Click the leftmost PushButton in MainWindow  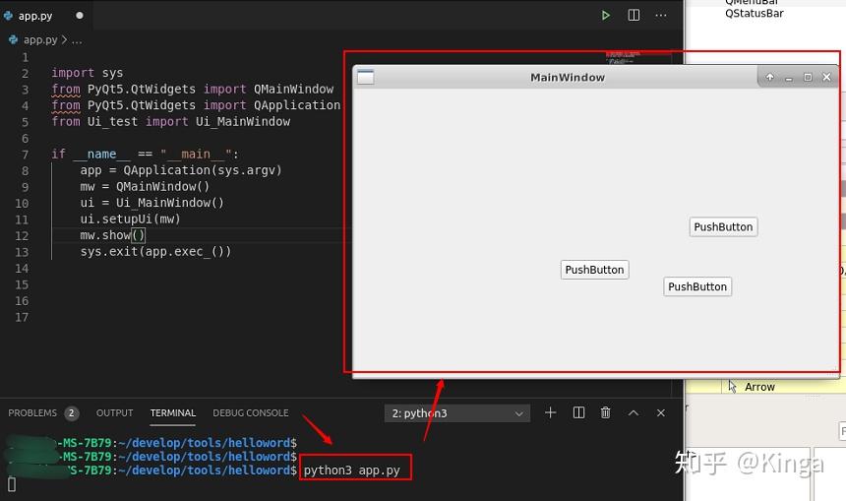594,270
